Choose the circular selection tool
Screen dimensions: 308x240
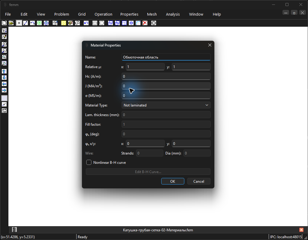pos(102,23)
